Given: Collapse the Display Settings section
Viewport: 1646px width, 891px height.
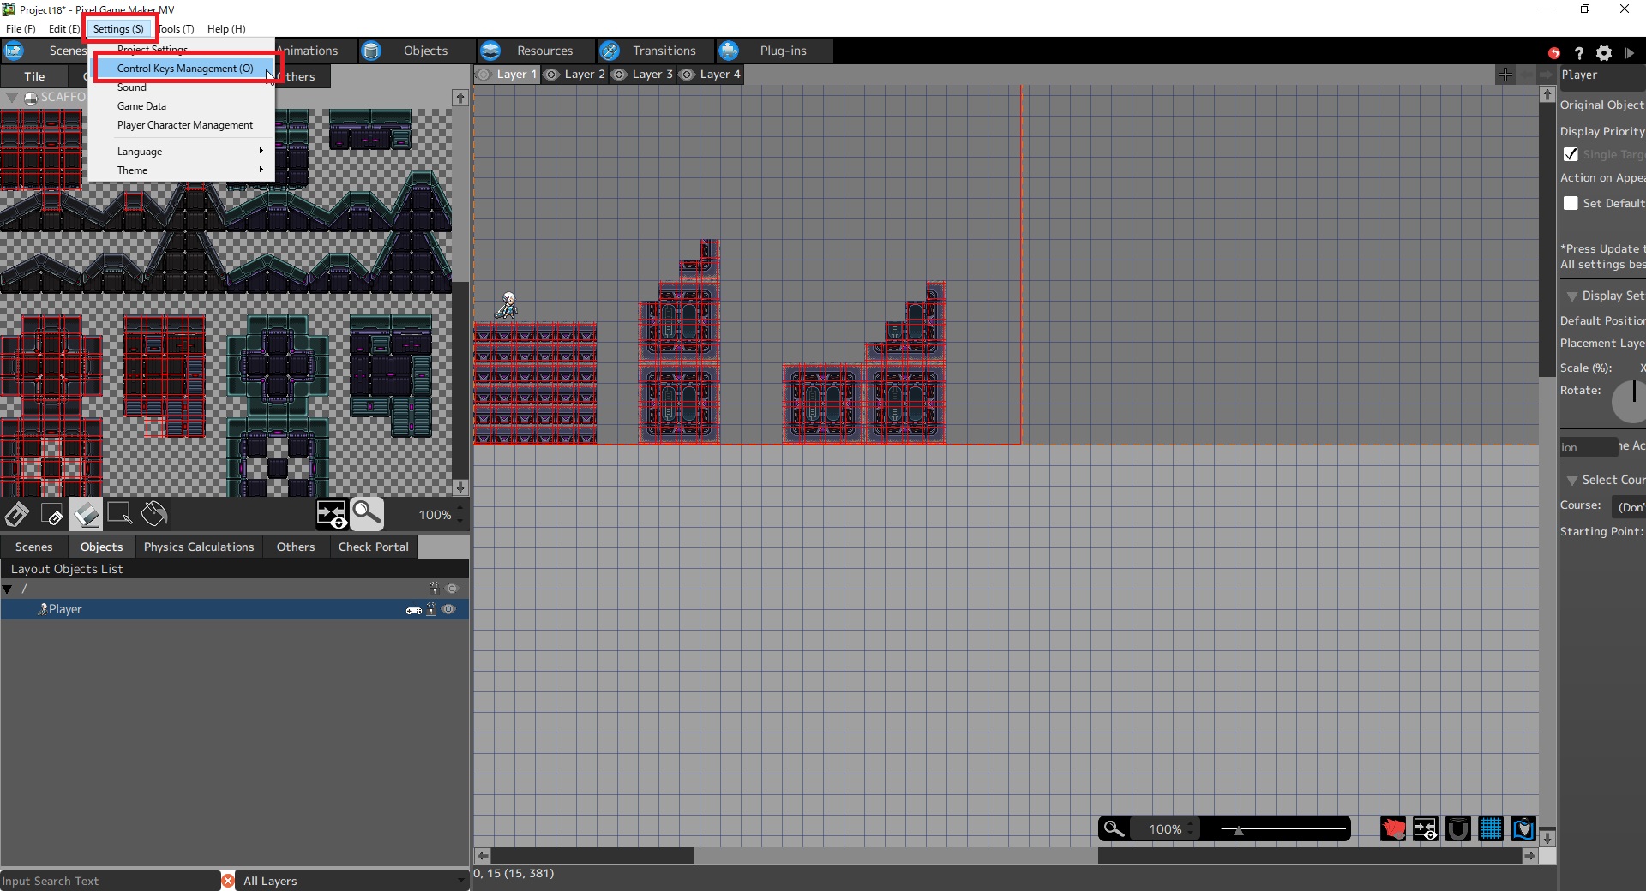Looking at the screenshot, I should coord(1572,296).
